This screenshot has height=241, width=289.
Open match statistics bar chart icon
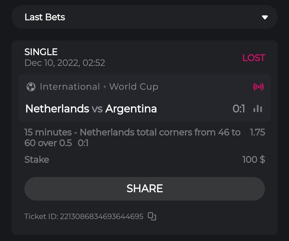[x=258, y=109]
